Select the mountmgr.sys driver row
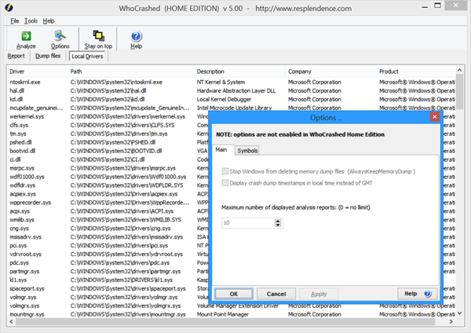Viewport: 471px width, 333px height. [x=232, y=314]
